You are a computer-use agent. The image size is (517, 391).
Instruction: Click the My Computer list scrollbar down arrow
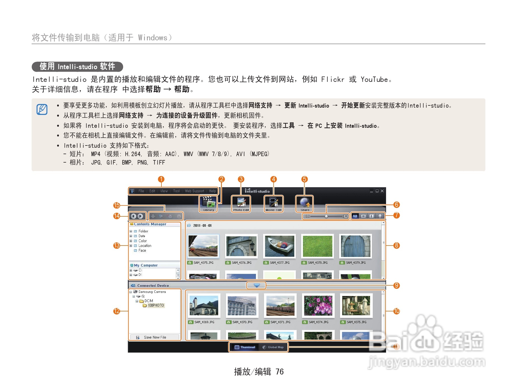[178, 278]
